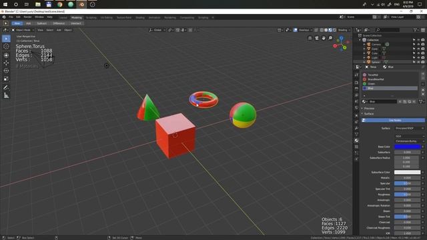Switch to the UV Editing workspace tab
Screen dimensions: 427x240
[107, 17]
